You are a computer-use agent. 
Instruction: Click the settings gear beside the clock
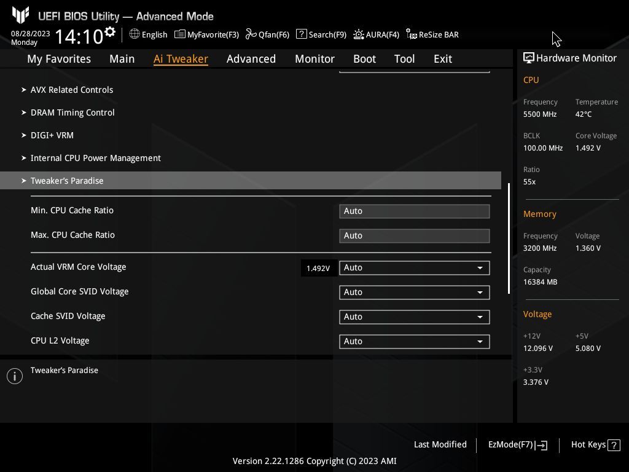(x=109, y=32)
